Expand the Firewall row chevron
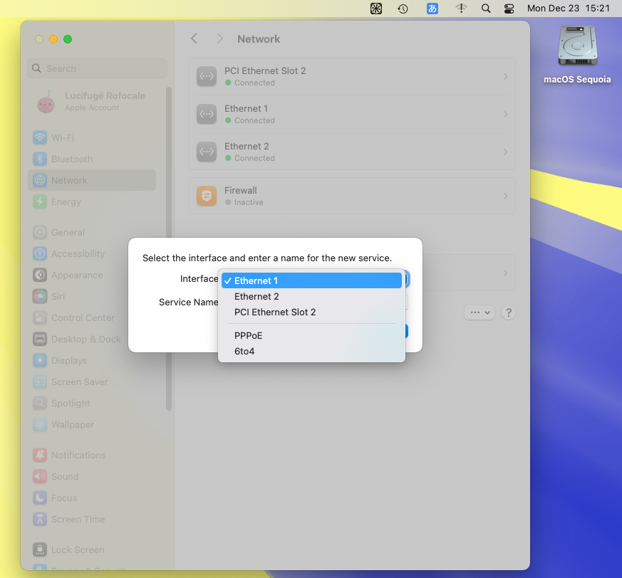This screenshot has height=578, width=622. point(505,196)
